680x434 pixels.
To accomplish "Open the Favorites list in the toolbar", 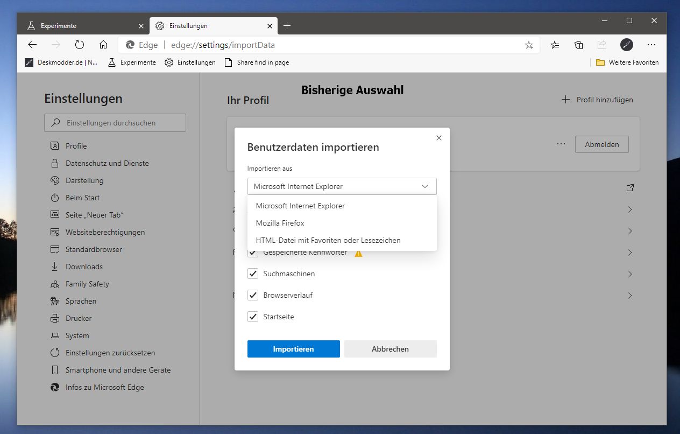I will pos(555,45).
